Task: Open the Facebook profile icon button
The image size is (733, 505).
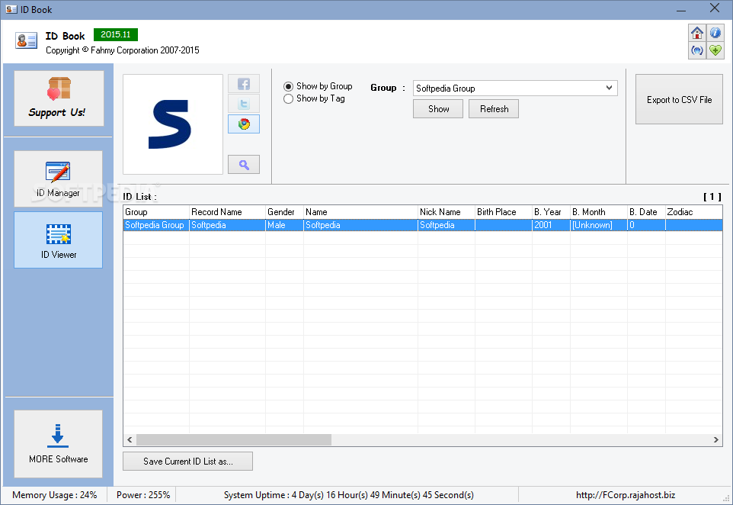Action: (244, 84)
